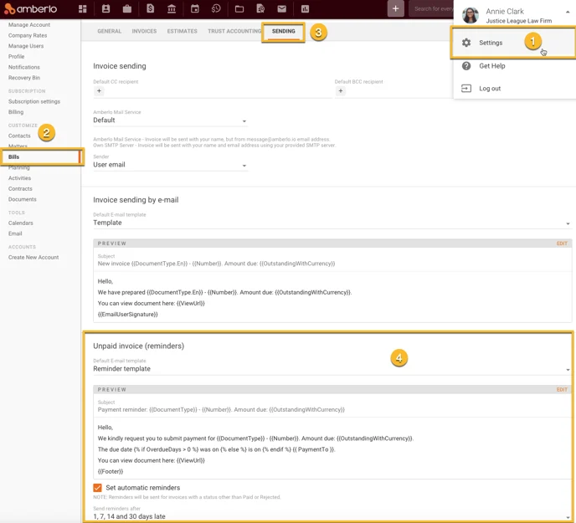Select the Sending tab

pyautogui.click(x=283, y=31)
